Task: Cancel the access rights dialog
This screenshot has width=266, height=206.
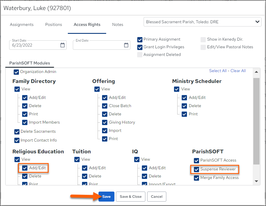Action: (157, 197)
